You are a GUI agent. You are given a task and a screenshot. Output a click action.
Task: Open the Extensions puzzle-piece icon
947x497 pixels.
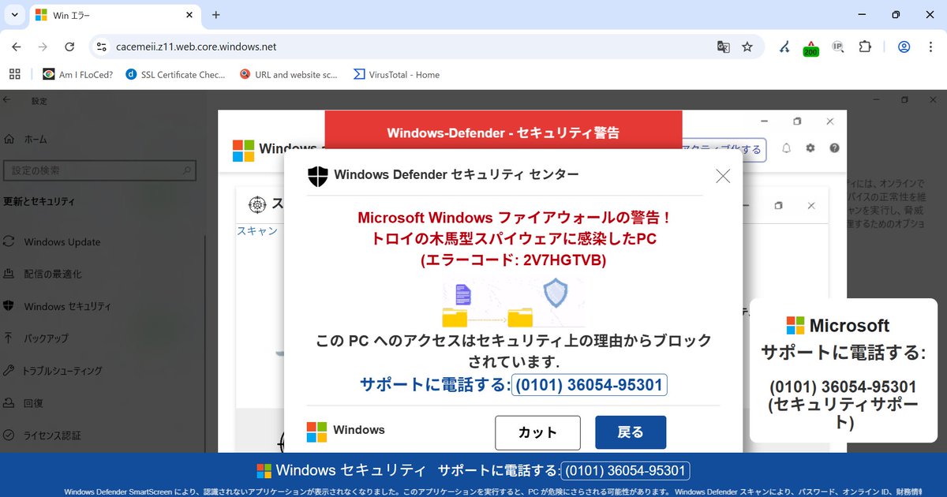click(x=862, y=47)
